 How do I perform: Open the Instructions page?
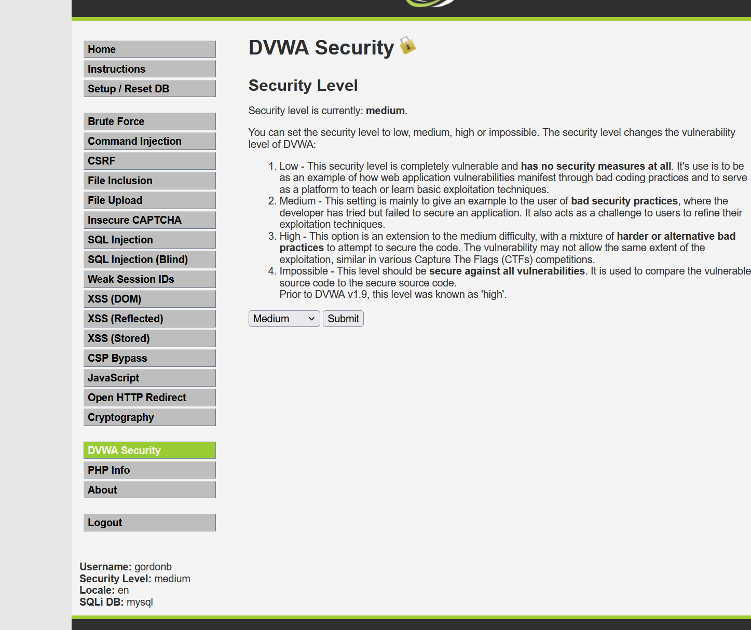[149, 69]
